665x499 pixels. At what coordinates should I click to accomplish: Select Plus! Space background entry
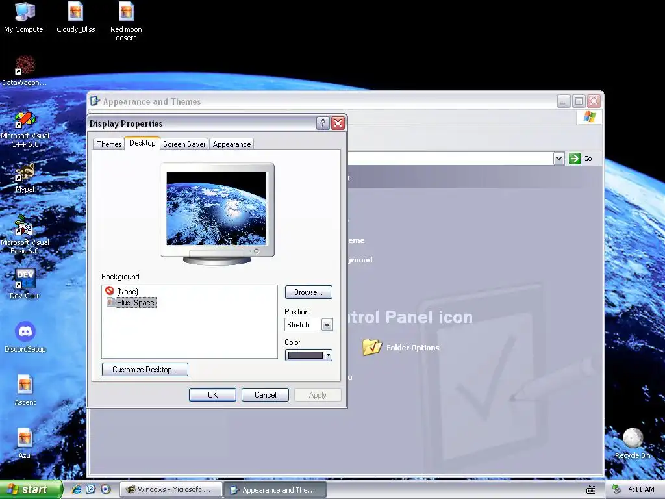point(131,303)
